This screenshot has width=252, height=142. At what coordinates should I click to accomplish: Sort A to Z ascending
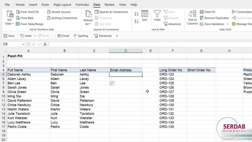pos(137,14)
